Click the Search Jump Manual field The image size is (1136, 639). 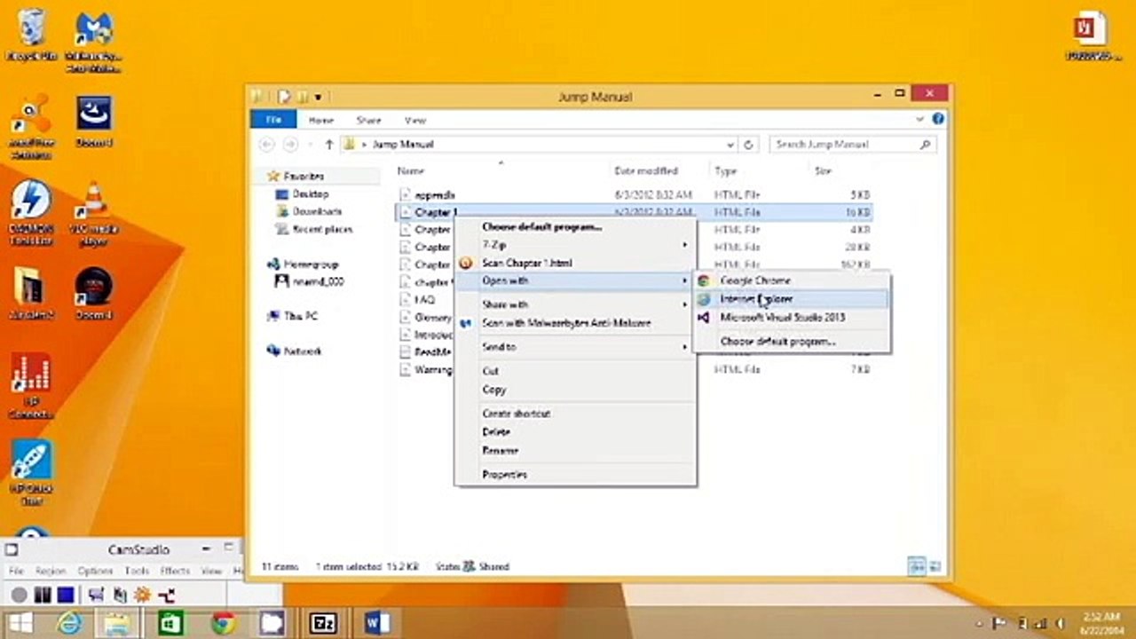pyautogui.click(x=851, y=144)
